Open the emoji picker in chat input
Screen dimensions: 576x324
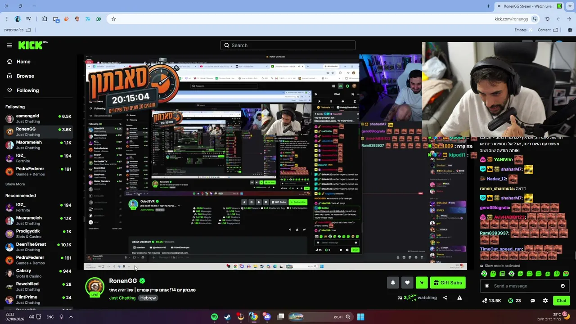click(x=562, y=286)
